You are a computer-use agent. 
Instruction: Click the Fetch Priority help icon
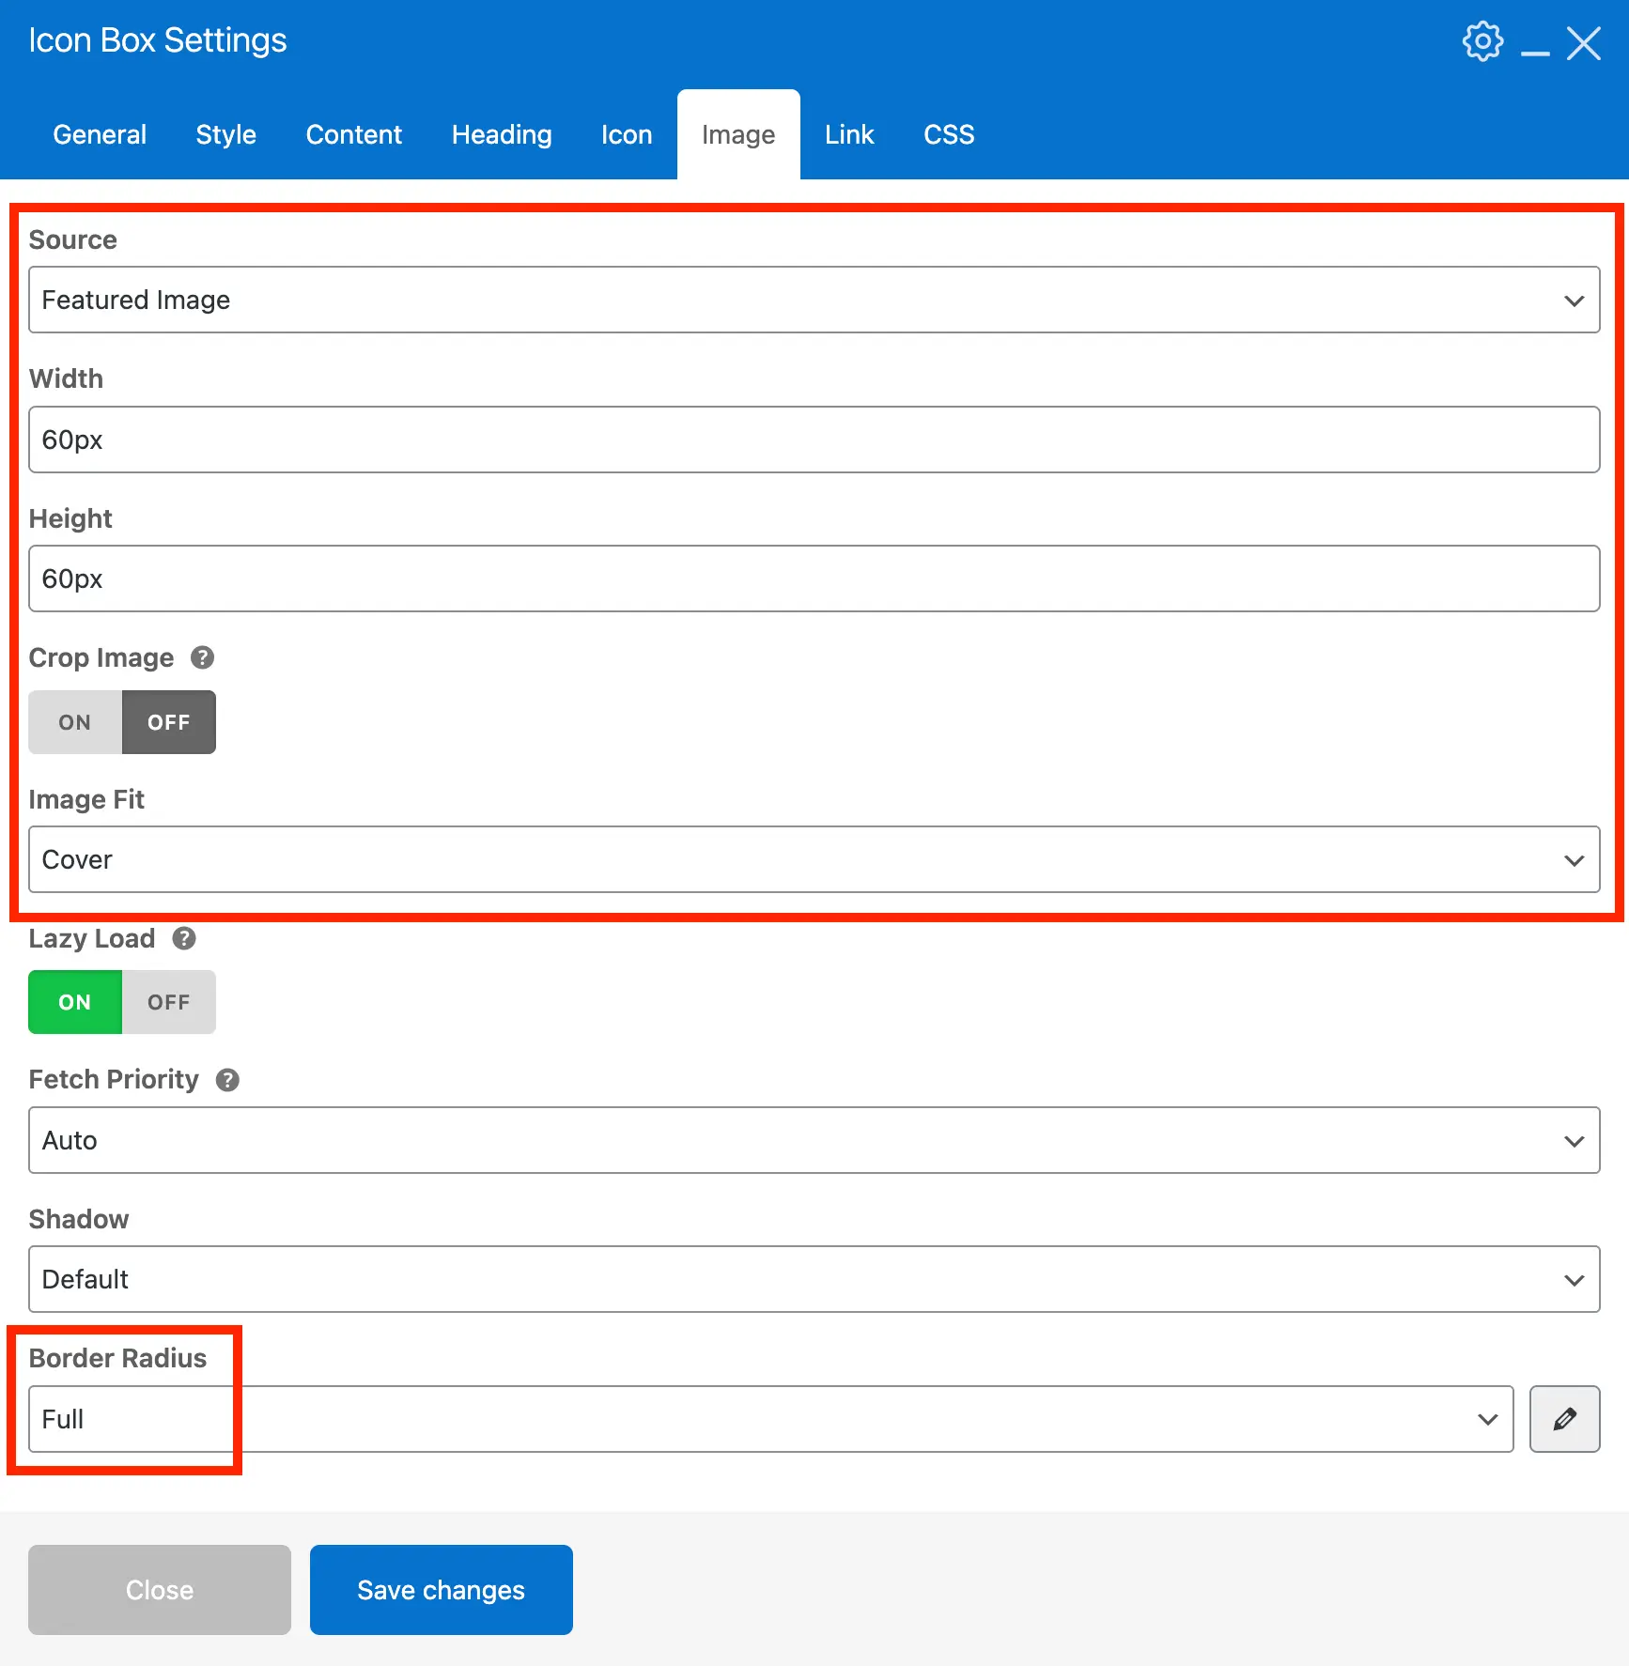[x=227, y=1080]
